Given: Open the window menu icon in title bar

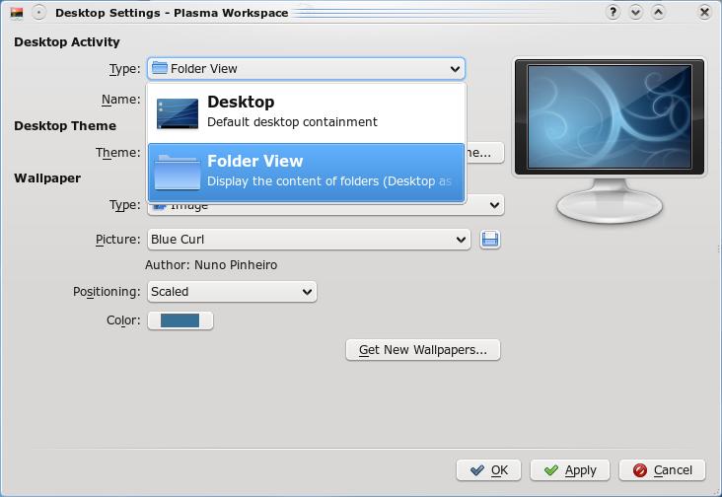Looking at the screenshot, I should [16, 13].
